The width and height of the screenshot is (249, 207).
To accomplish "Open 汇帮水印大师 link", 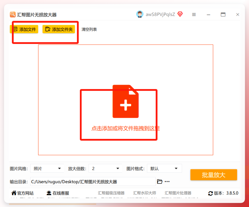I will click(145, 193).
